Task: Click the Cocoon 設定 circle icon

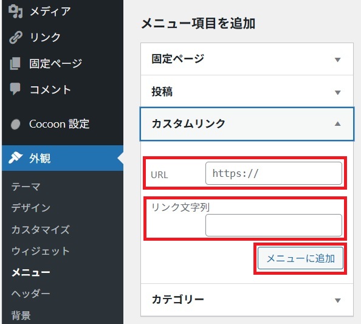Action: pyautogui.click(x=15, y=124)
